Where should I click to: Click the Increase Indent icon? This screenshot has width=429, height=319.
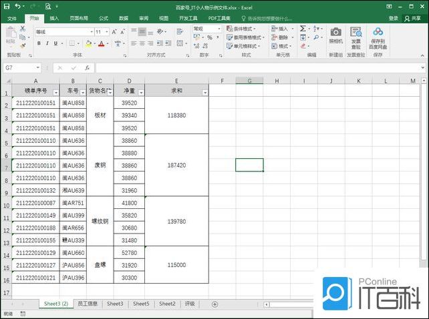168,43
